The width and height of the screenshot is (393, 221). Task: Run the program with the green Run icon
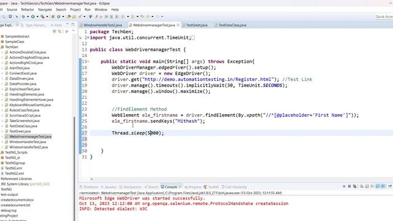pos(33,17)
